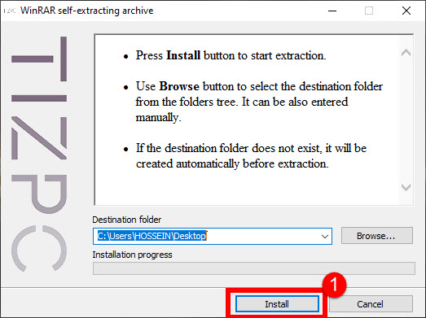Screen dimensions: 426x318
Task: Click the scroll up arrow in instructions
Action: coord(406,52)
